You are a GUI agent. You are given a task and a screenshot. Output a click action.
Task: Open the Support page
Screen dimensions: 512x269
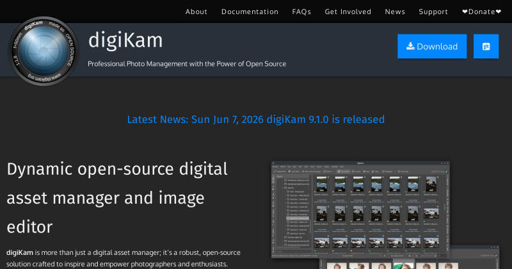[433, 12]
